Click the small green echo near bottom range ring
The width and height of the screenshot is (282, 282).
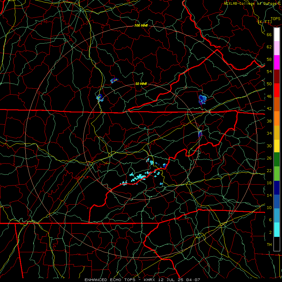155,252
